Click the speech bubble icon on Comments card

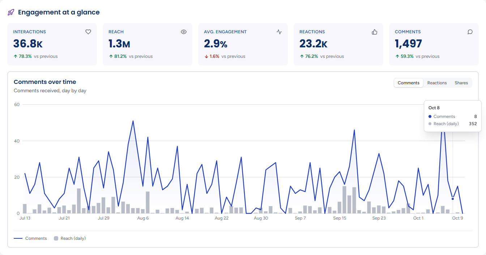tap(470, 32)
